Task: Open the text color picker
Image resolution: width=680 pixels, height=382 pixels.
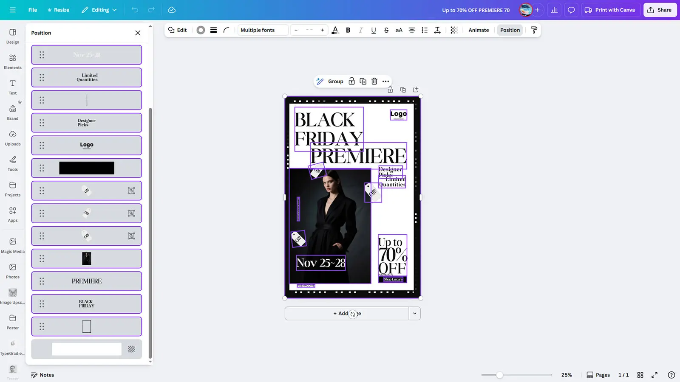Action: [335, 30]
